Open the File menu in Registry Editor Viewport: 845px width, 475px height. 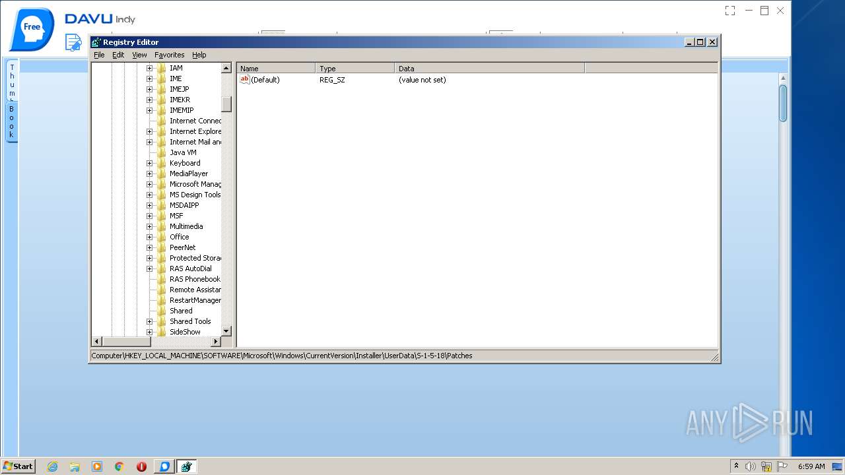[x=99, y=55]
